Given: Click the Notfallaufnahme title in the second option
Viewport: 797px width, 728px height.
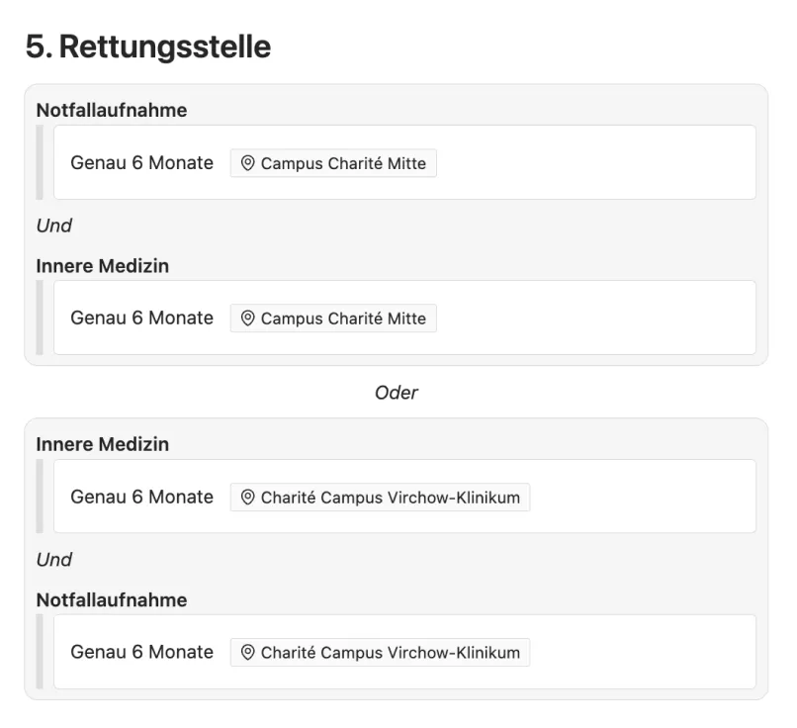Looking at the screenshot, I should coord(112,599).
